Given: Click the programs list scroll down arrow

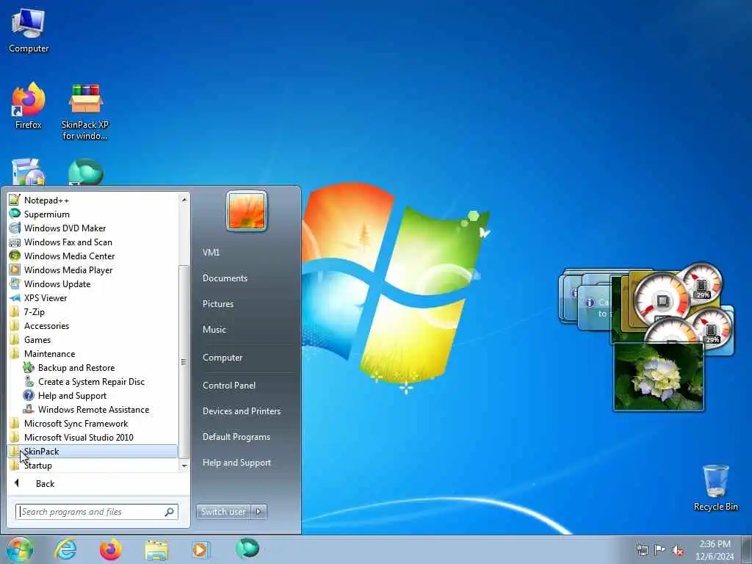Looking at the screenshot, I should click(x=184, y=466).
